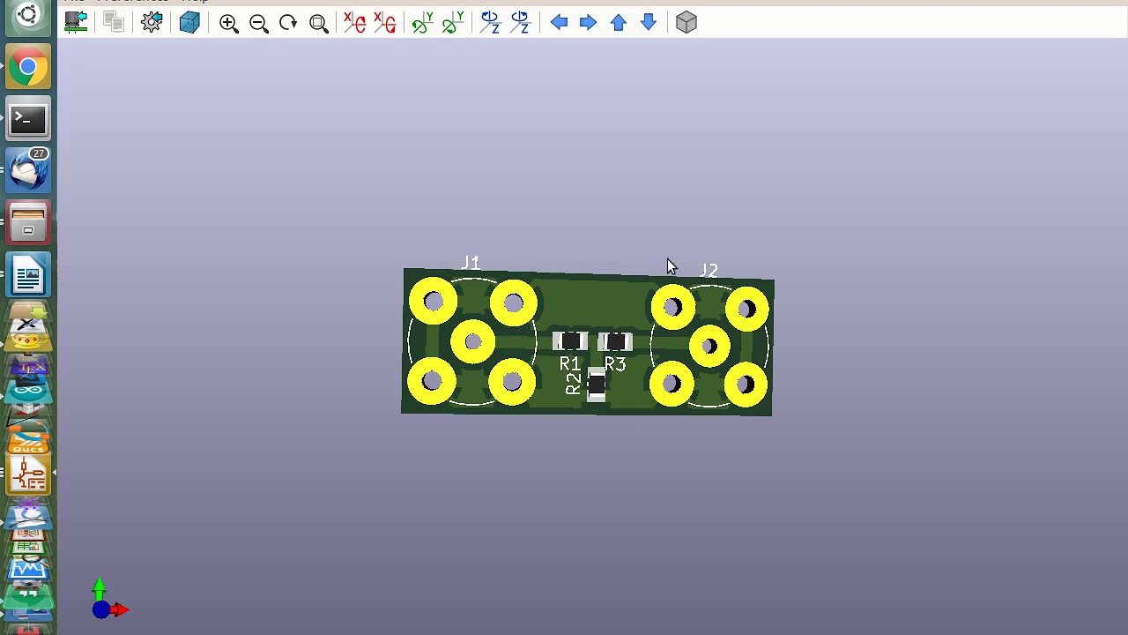Open Thunderbird mail with 27 badge
The image size is (1128, 635).
(x=28, y=170)
